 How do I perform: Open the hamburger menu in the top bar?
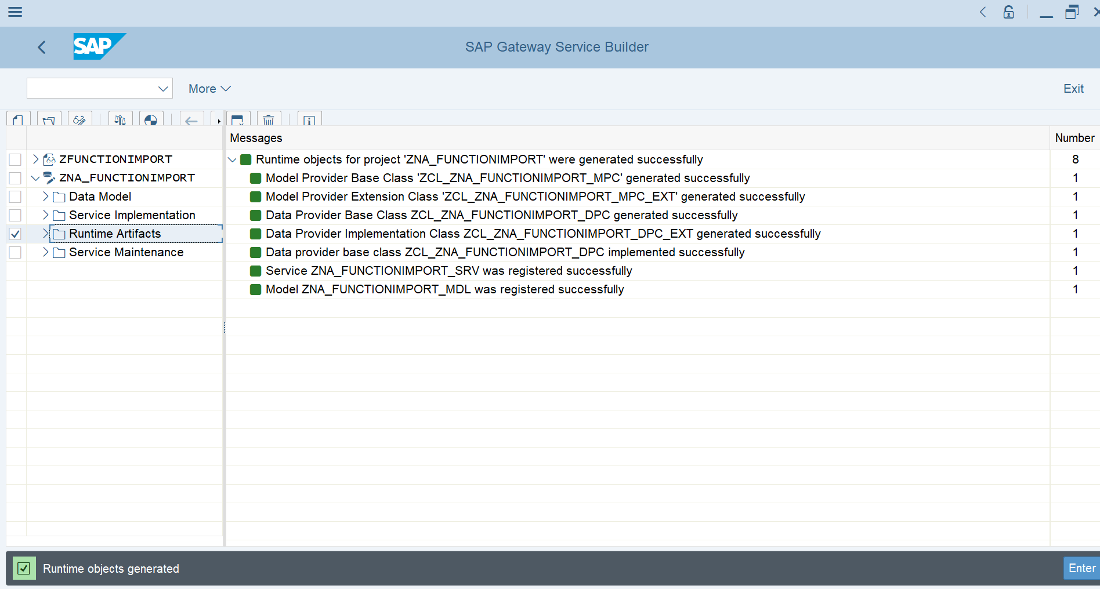pos(15,12)
